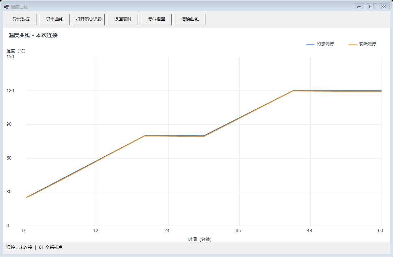Screen dimensions: 393x257
Task: Reset the view using 复位视图
Action: point(156,19)
